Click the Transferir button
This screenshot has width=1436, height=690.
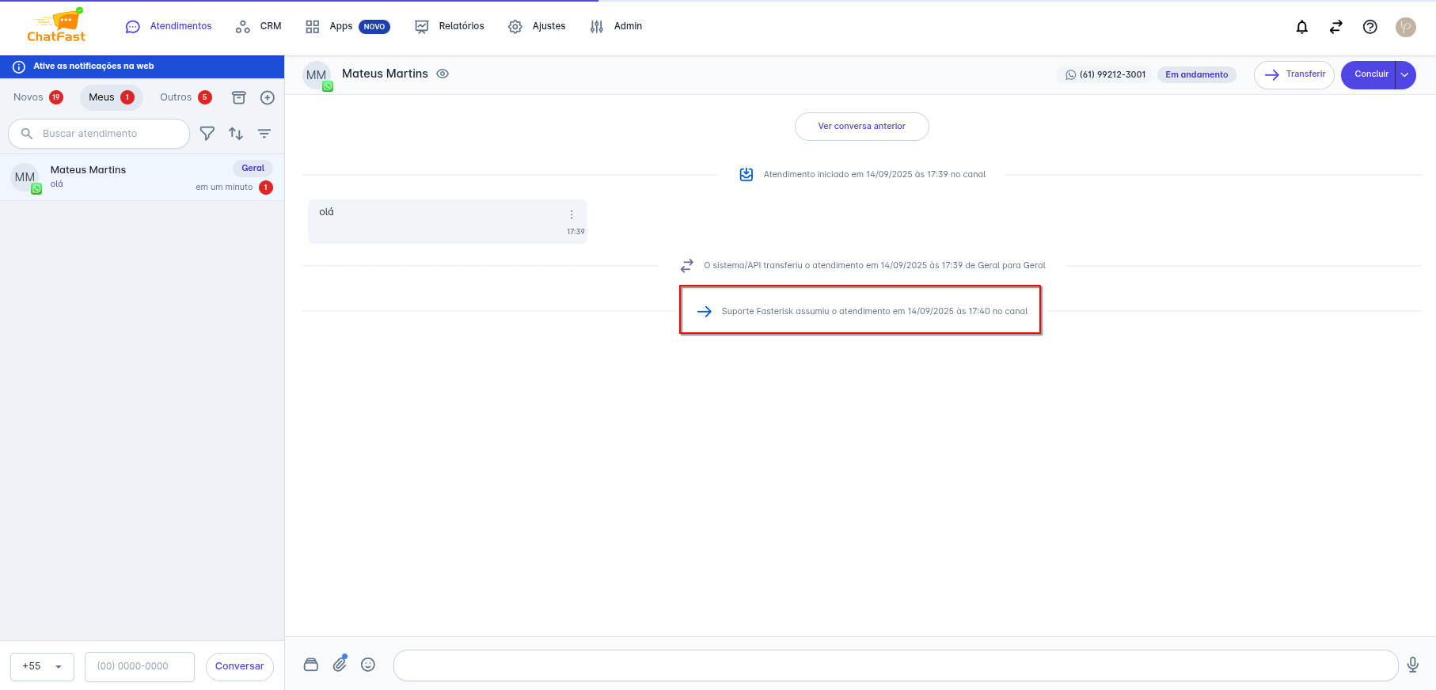pos(1294,75)
